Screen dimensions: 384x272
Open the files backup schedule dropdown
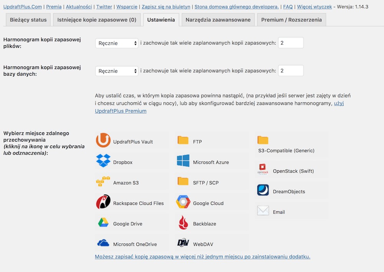coord(117,43)
